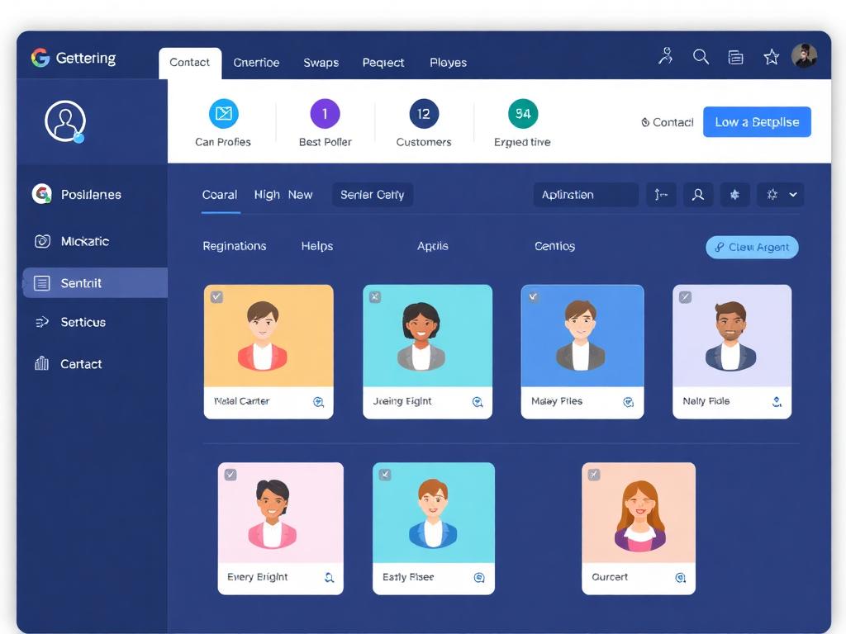Click the large profile circle icon in sidebar
This screenshot has height=634, width=846.
tap(65, 121)
